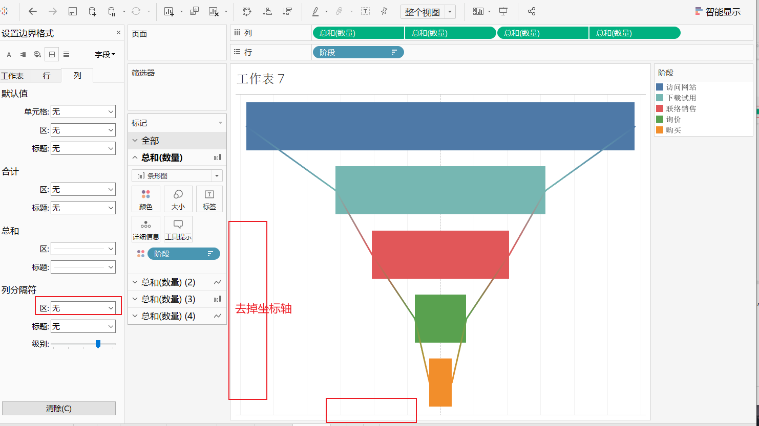Click the group members paperclip icon

click(339, 11)
